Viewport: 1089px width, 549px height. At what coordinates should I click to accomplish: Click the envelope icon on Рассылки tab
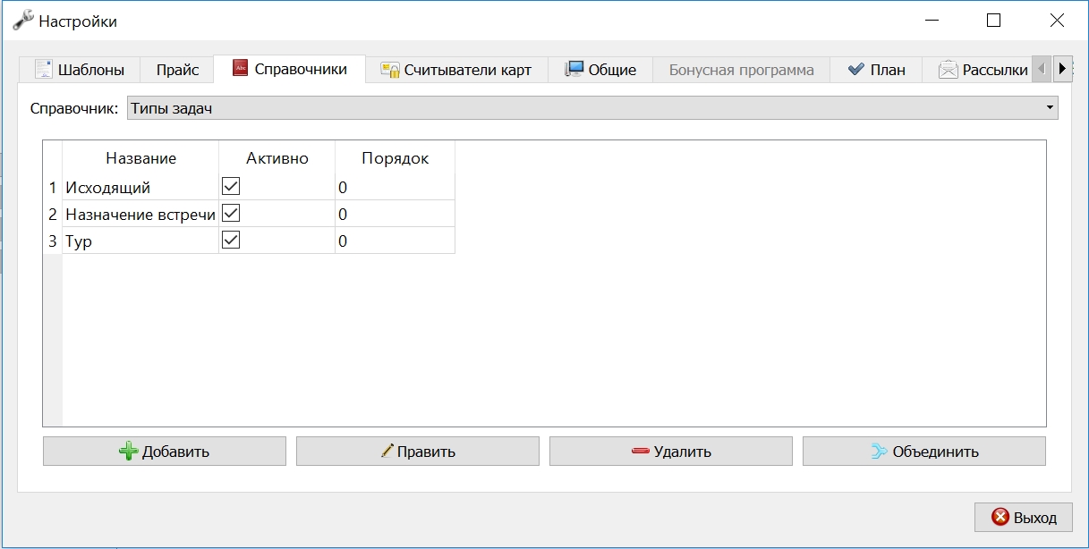pyautogui.click(x=949, y=70)
